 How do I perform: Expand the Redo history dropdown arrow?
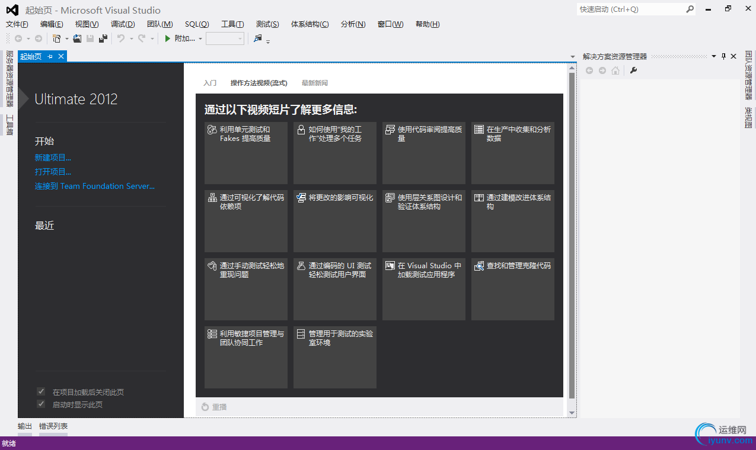[152, 38]
